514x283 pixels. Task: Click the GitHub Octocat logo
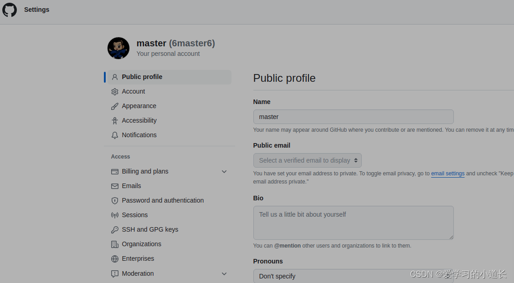click(10, 10)
